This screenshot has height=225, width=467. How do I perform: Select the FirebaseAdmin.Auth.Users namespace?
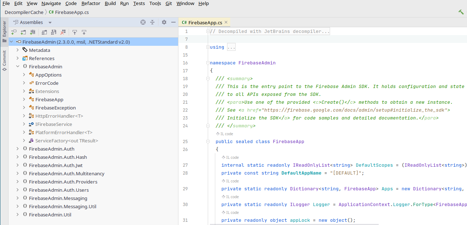(x=59, y=190)
